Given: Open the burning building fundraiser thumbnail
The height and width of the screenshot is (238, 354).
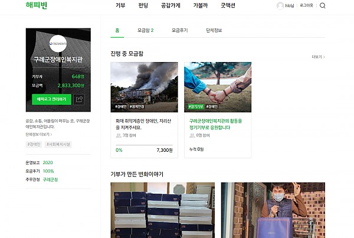Looking at the screenshot, I should 144,87.
